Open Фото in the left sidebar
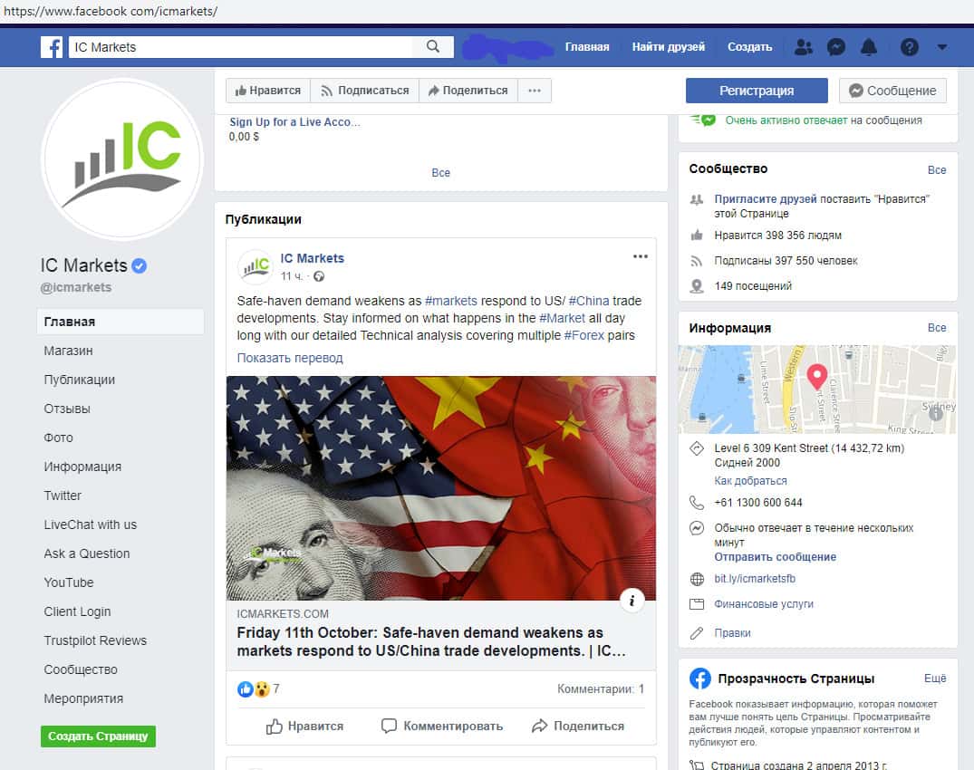Screen dimensions: 974x770 click(58, 438)
